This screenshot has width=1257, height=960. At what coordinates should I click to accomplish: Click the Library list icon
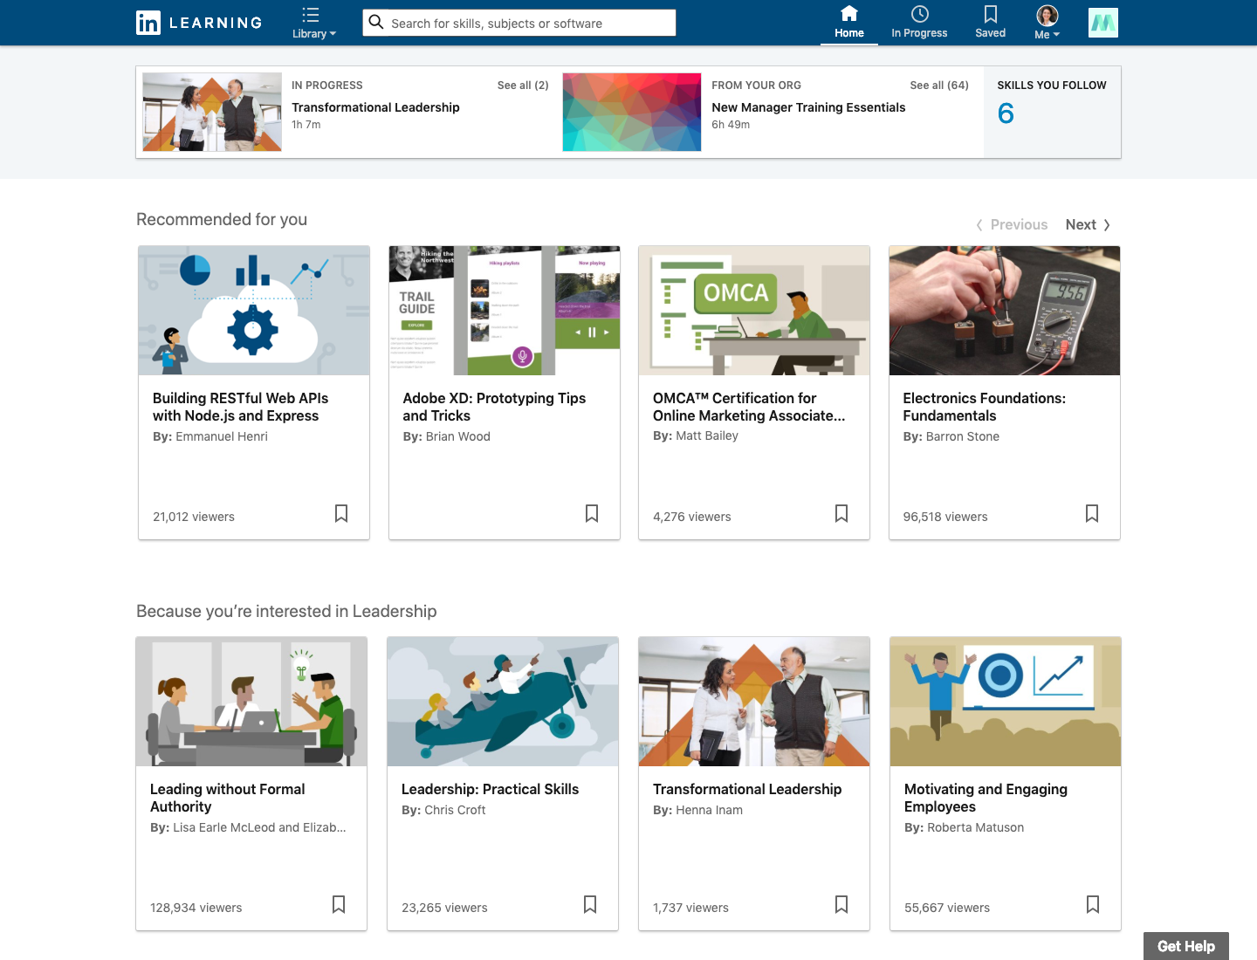click(x=310, y=15)
